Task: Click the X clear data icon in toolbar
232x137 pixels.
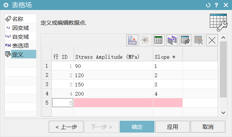Action: [212, 40]
